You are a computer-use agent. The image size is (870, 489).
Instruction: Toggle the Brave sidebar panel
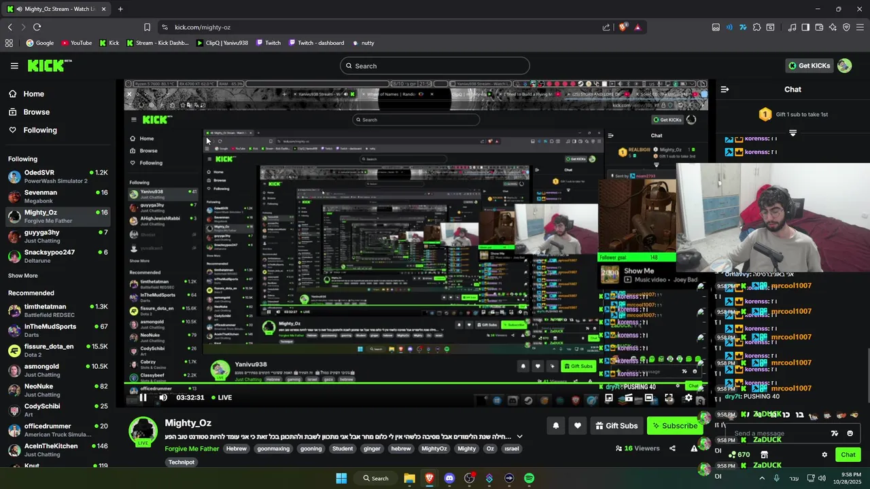pyautogui.click(x=805, y=27)
